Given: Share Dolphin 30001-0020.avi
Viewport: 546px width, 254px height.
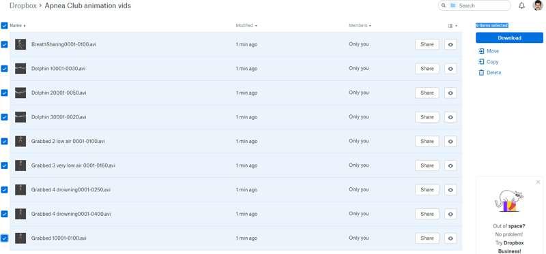Looking at the screenshot, I should pos(427,117).
